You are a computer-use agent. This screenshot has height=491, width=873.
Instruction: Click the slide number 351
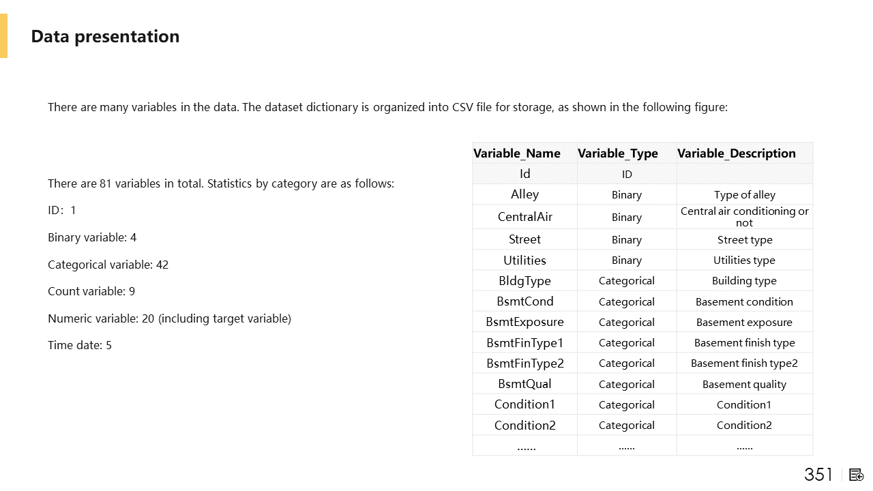click(x=818, y=475)
